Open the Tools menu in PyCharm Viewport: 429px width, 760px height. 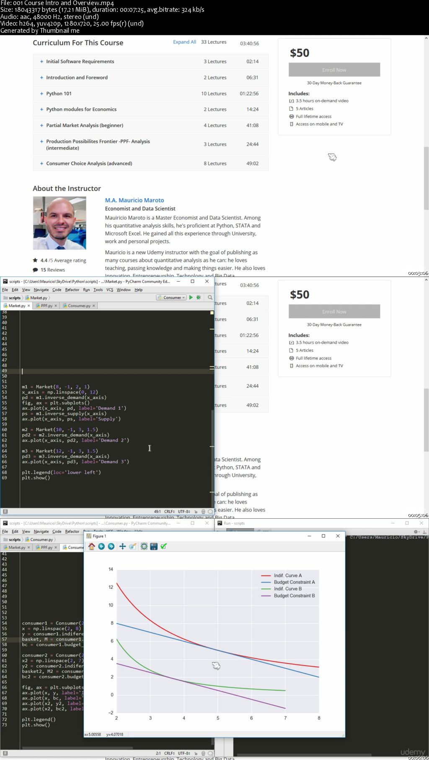(x=98, y=290)
